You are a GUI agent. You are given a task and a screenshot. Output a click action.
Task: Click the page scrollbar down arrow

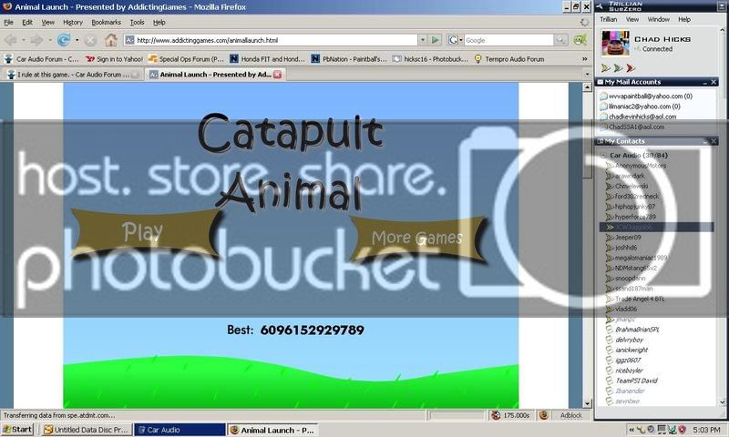click(587, 403)
